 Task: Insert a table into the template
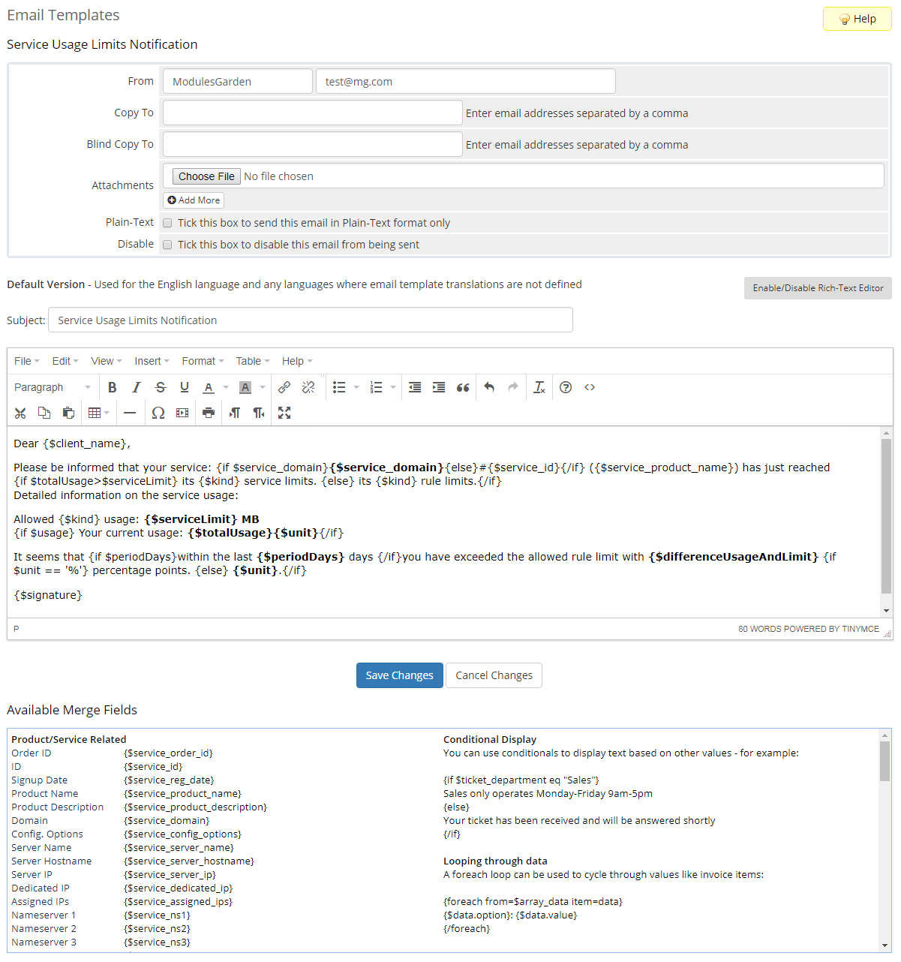click(x=95, y=413)
